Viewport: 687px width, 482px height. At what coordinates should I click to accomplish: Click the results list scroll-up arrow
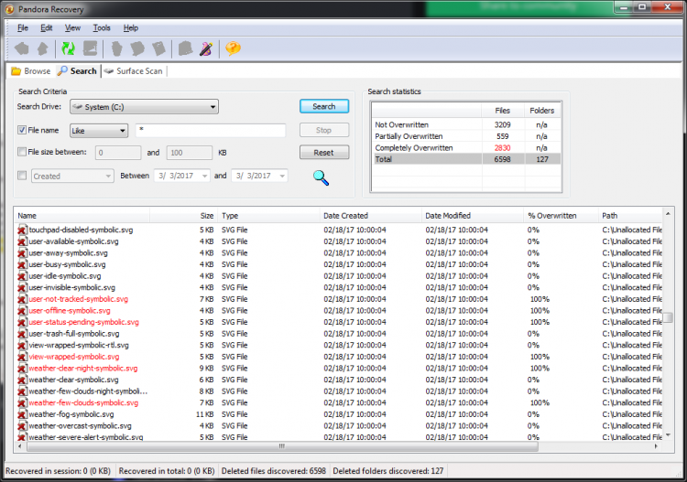[x=668, y=214]
